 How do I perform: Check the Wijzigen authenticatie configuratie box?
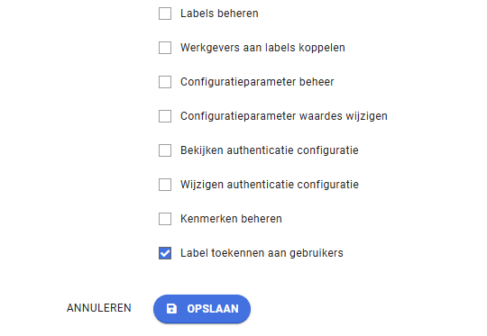click(165, 185)
